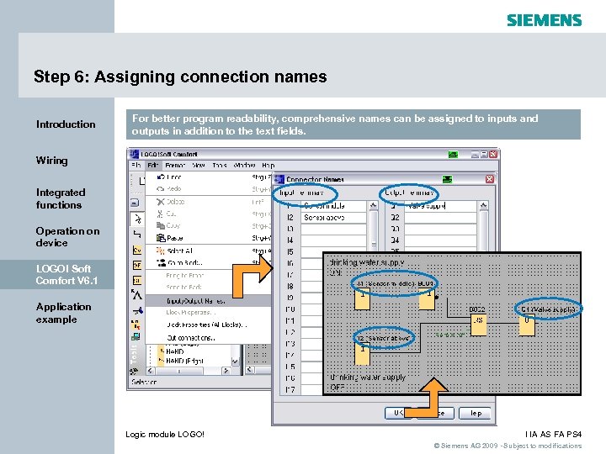Image resolution: width=606 pixels, height=454 pixels.
Task: Click the I2 input name field
Action: (333, 218)
